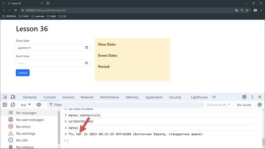View site information icon in address bar
The image size is (265, 149).
pyautogui.click(x=22, y=10)
